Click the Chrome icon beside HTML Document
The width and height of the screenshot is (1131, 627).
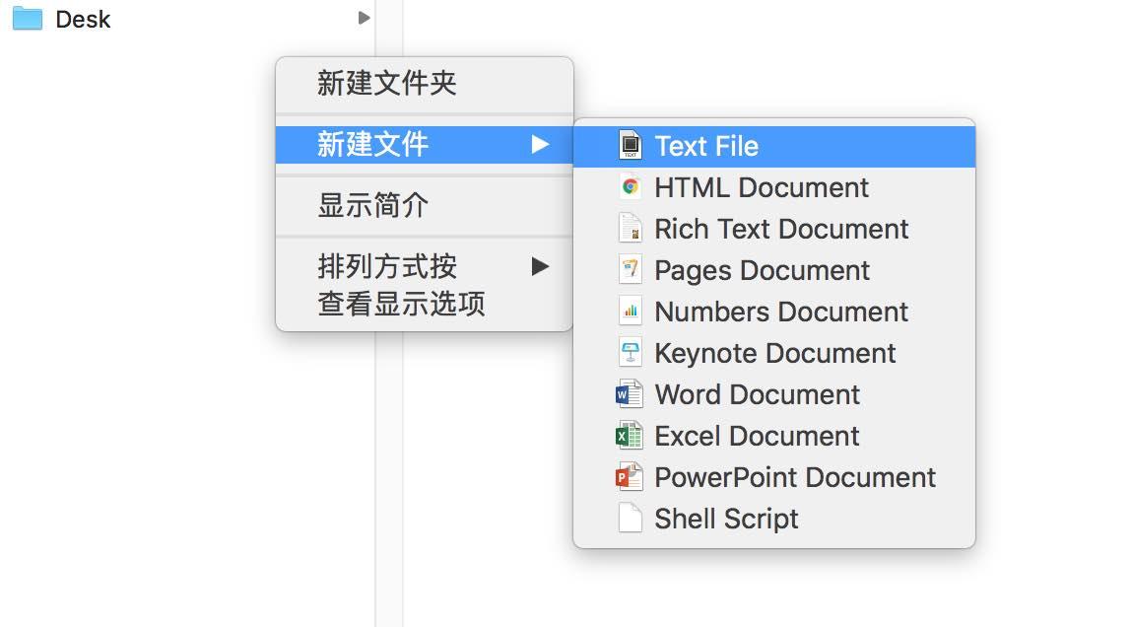[x=630, y=187]
